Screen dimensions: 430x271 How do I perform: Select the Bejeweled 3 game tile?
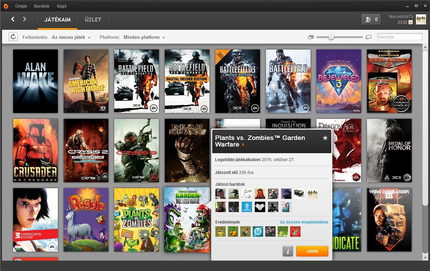[339, 81]
